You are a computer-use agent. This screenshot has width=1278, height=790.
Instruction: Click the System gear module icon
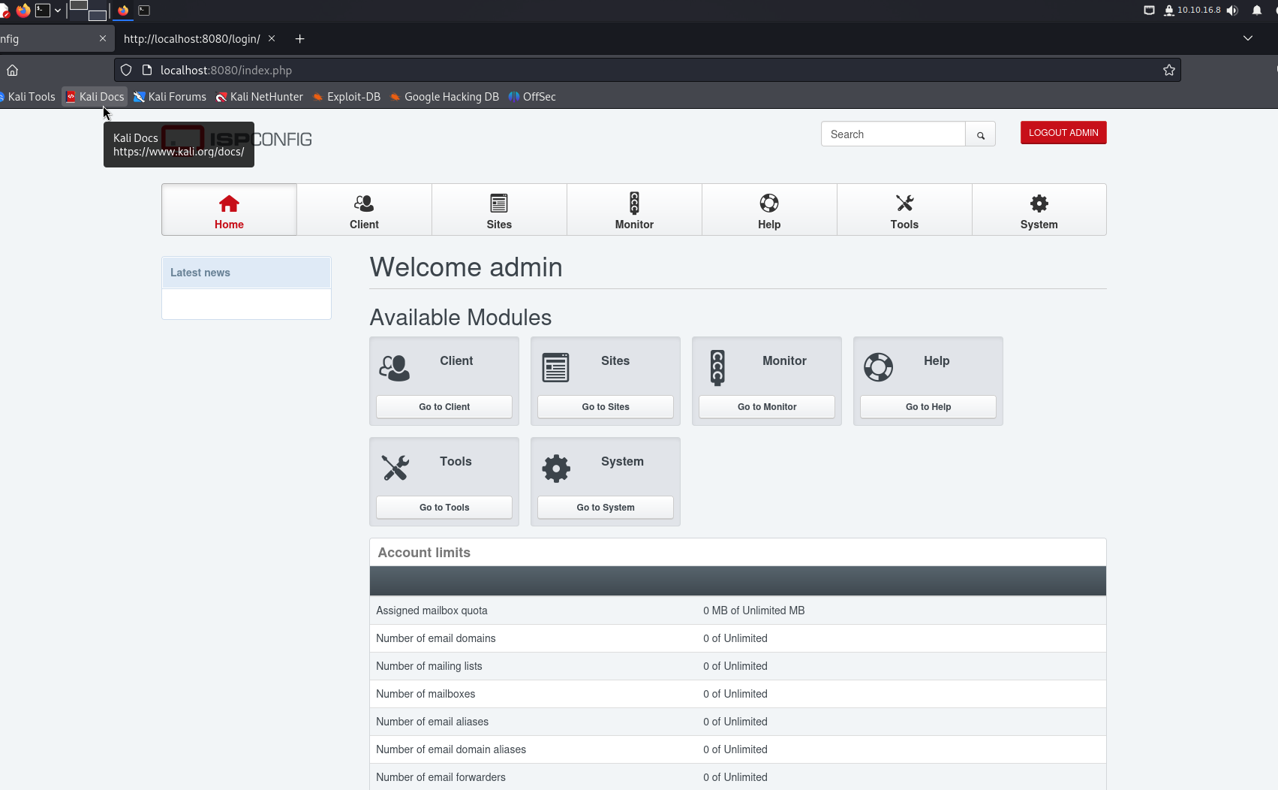(x=556, y=468)
